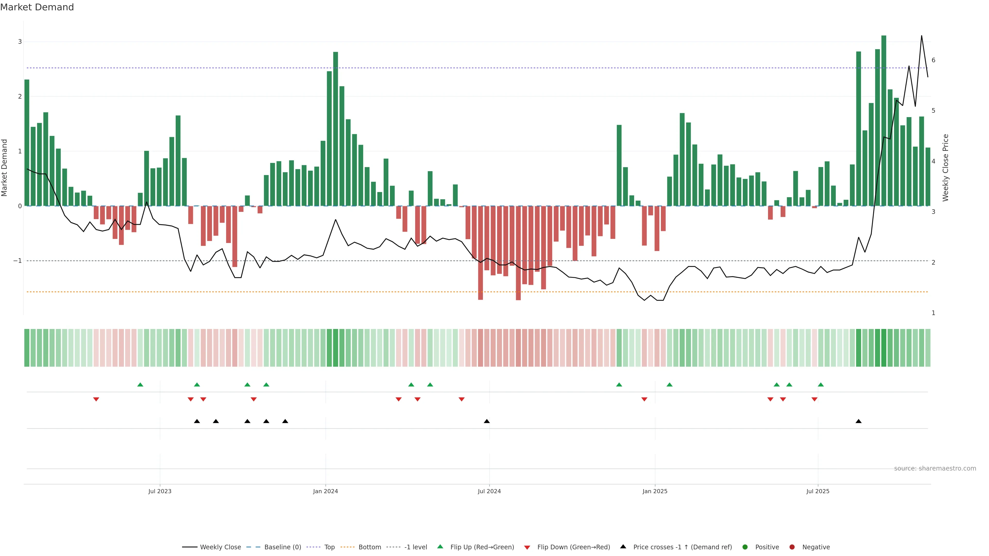
Task: Click Flip Up green triangle legend icon
Action: pyautogui.click(x=440, y=546)
